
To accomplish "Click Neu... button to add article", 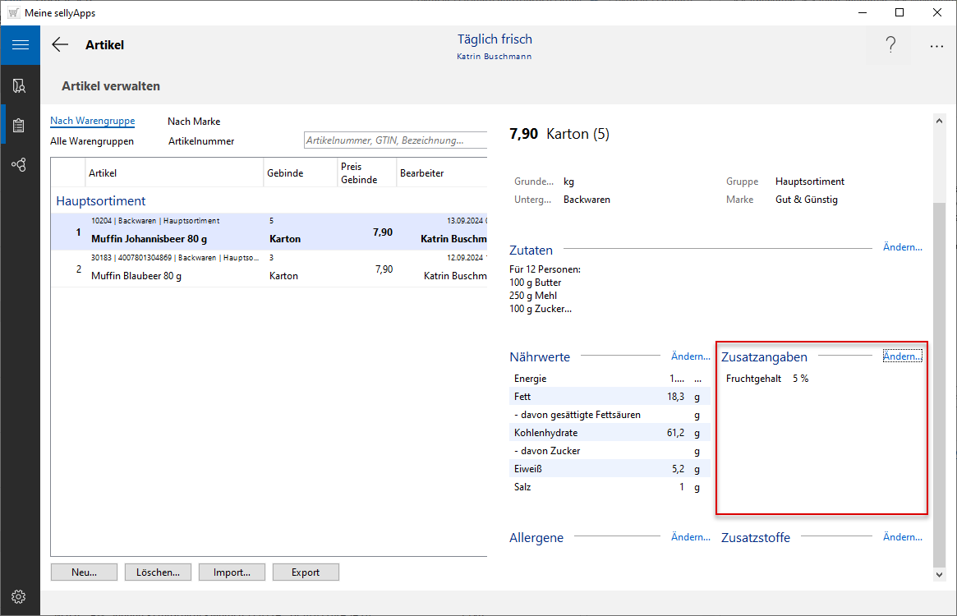I will coord(84,572).
